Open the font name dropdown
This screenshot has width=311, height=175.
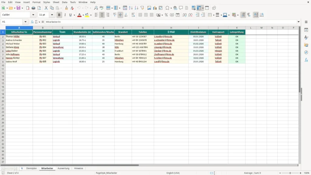[x=33, y=15]
